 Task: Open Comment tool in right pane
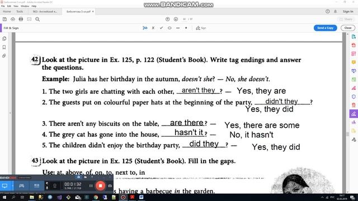point(354,62)
